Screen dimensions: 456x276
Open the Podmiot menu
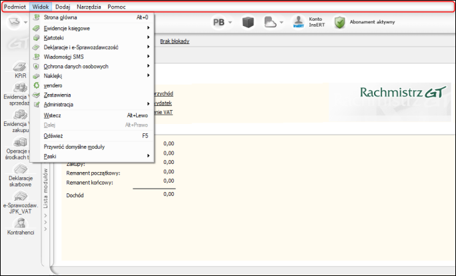pos(15,7)
